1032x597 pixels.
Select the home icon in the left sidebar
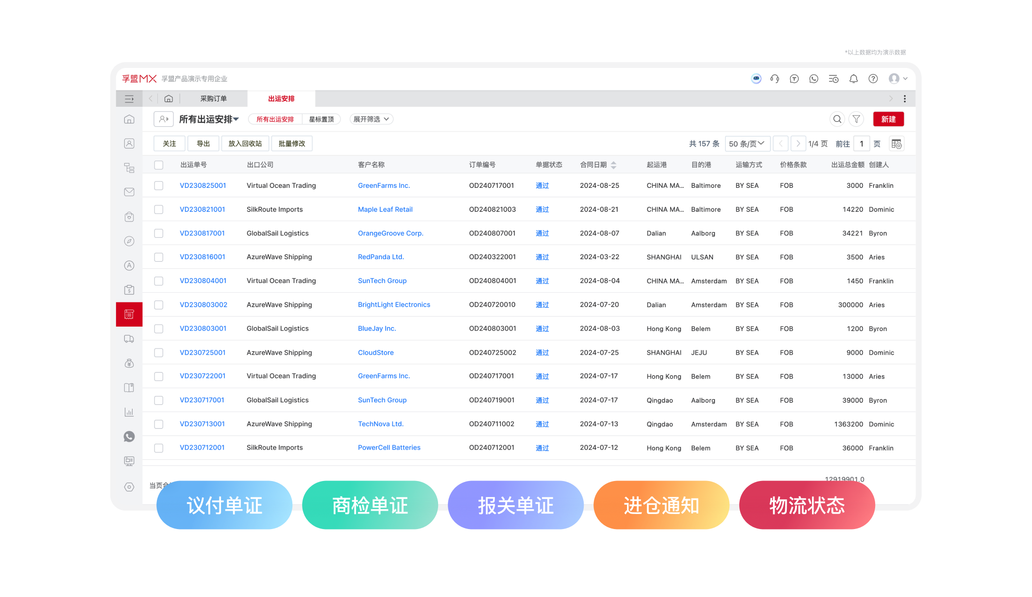[129, 118]
